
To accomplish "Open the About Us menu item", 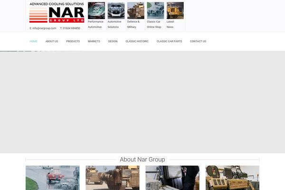I will [52, 41].
